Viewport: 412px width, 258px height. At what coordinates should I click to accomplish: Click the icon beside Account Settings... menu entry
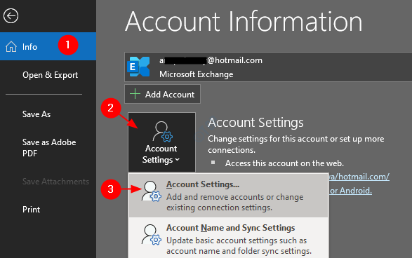coord(151,191)
